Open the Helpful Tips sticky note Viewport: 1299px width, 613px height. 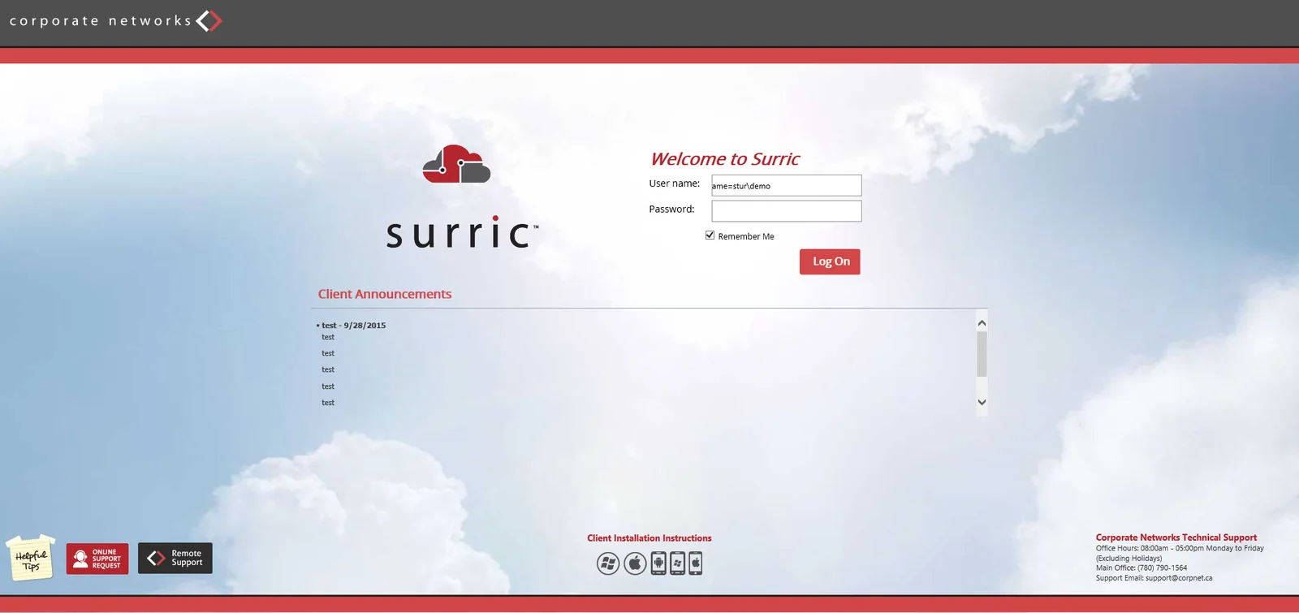31,558
